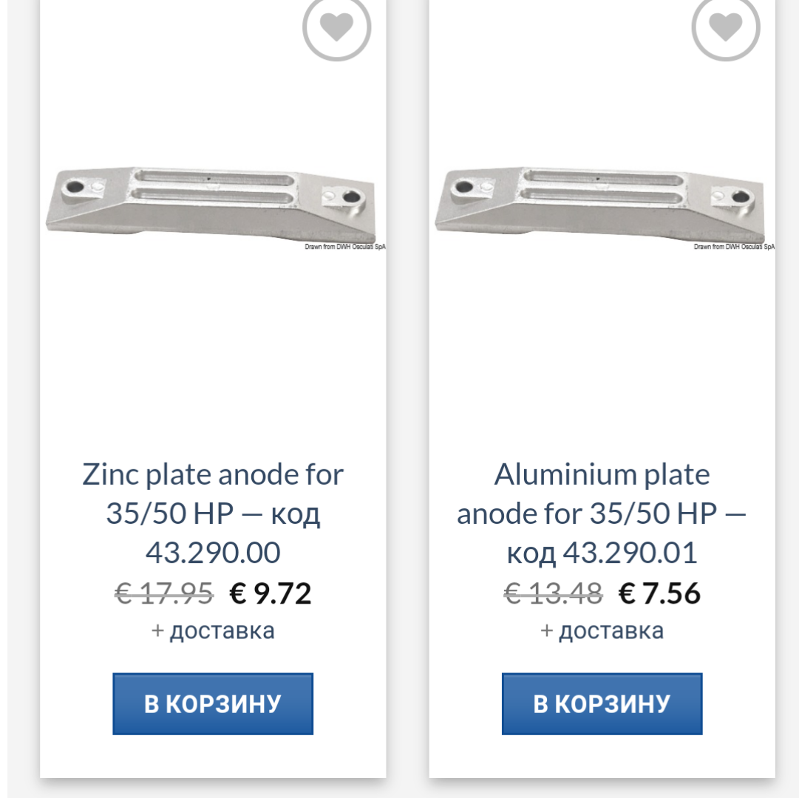This screenshot has width=799, height=798.
Task: Click the Osculati caption under the Aluminium anode photo
Action: [x=734, y=247]
